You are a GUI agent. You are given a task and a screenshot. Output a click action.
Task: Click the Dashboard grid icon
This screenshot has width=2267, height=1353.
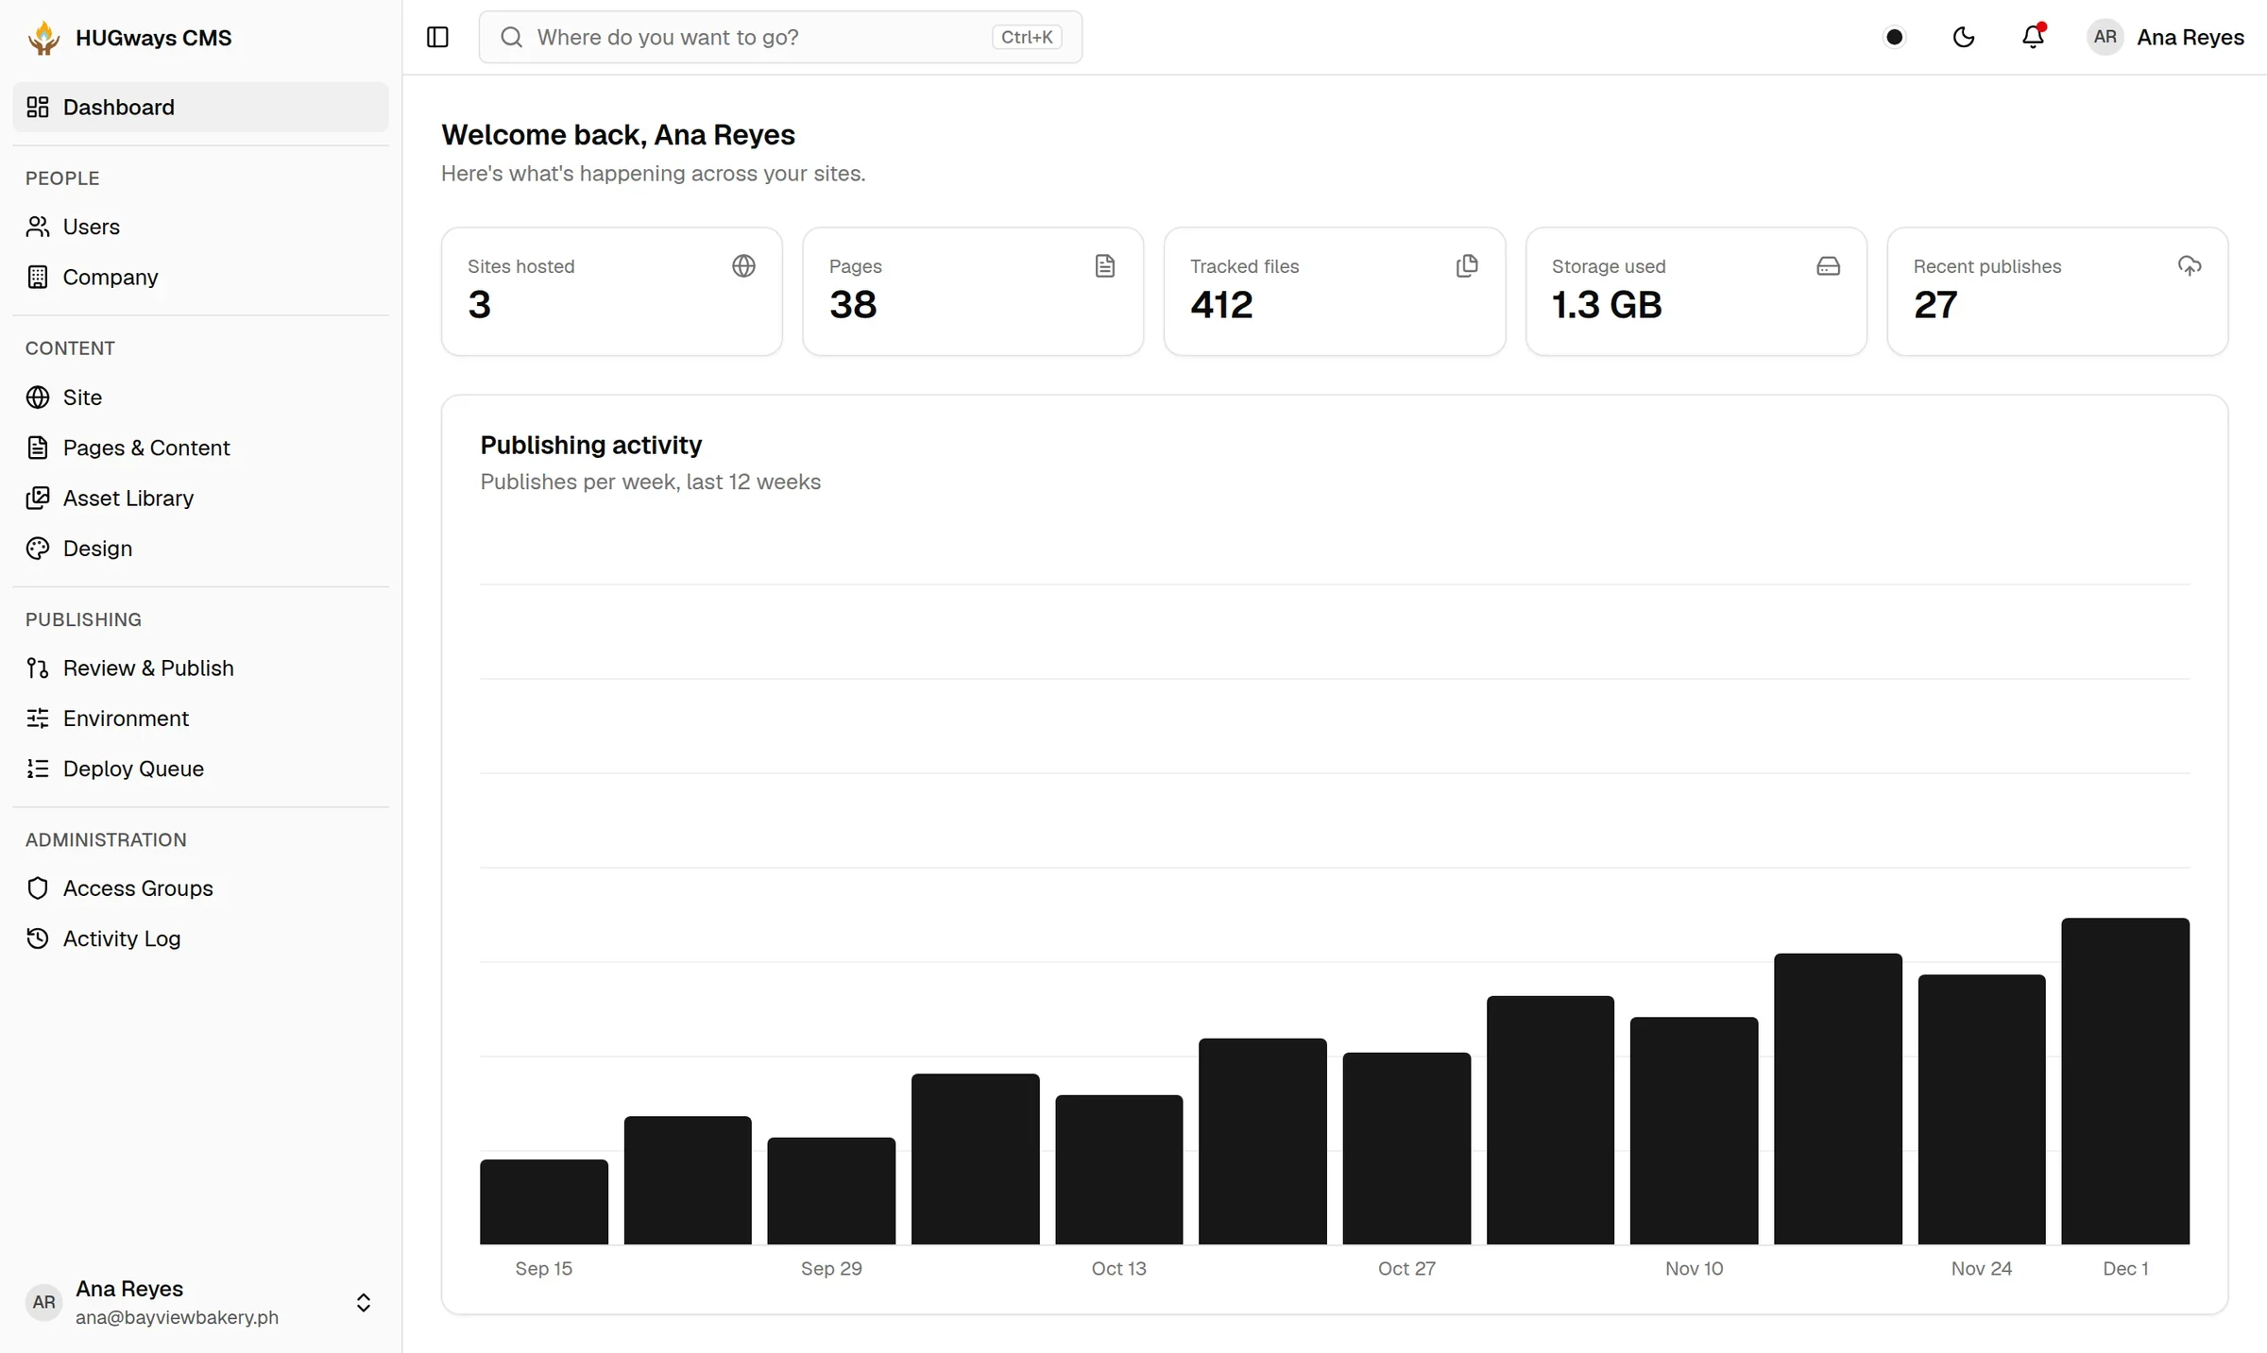coord(38,107)
